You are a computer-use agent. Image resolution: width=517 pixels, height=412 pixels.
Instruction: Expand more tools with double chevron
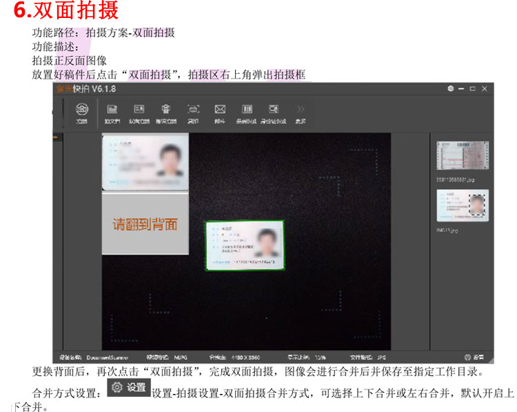(x=300, y=111)
